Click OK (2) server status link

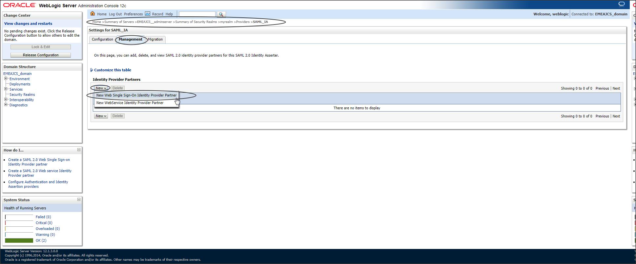coord(41,240)
